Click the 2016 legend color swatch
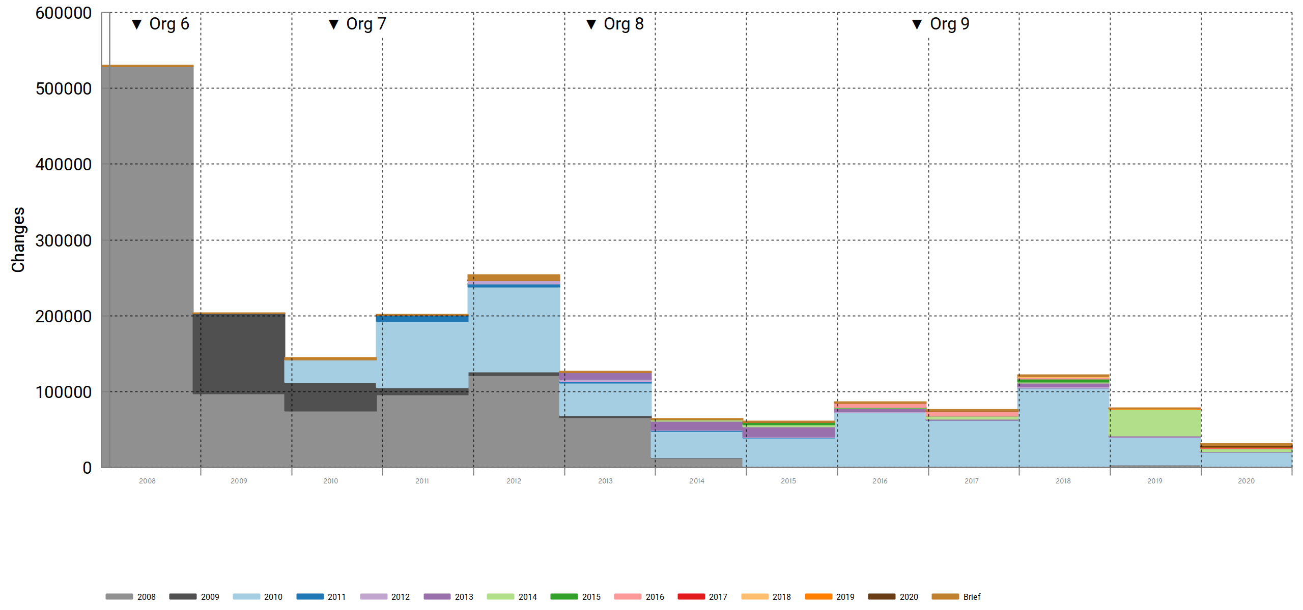The width and height of the screenshot is (1303, 610). [x=628, y=596]
